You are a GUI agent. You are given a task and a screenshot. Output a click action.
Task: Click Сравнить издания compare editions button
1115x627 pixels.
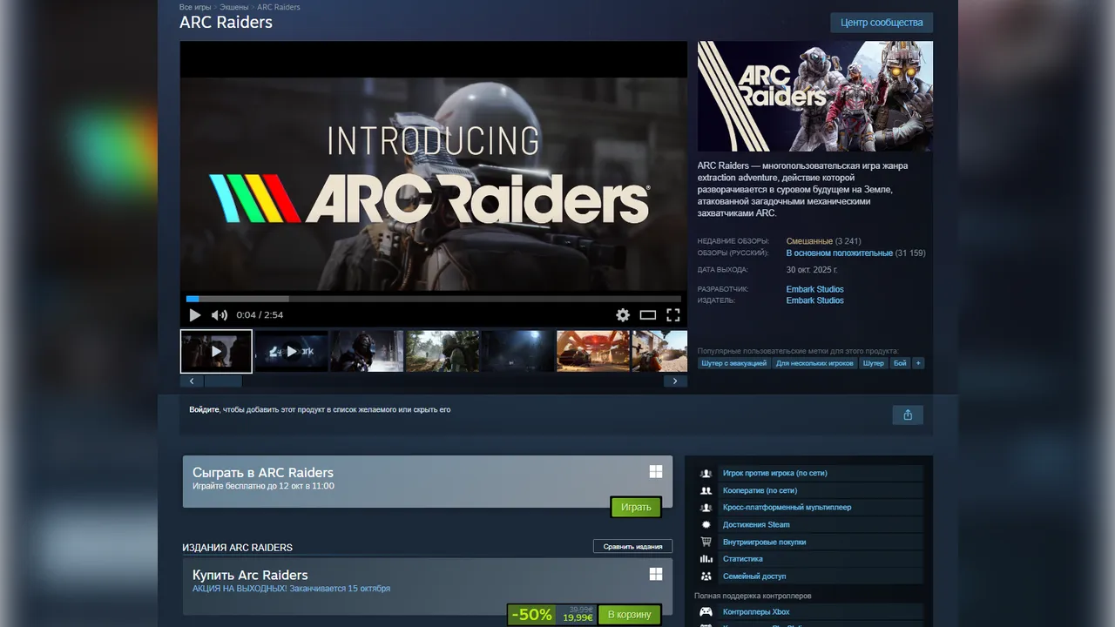point(633,546)
